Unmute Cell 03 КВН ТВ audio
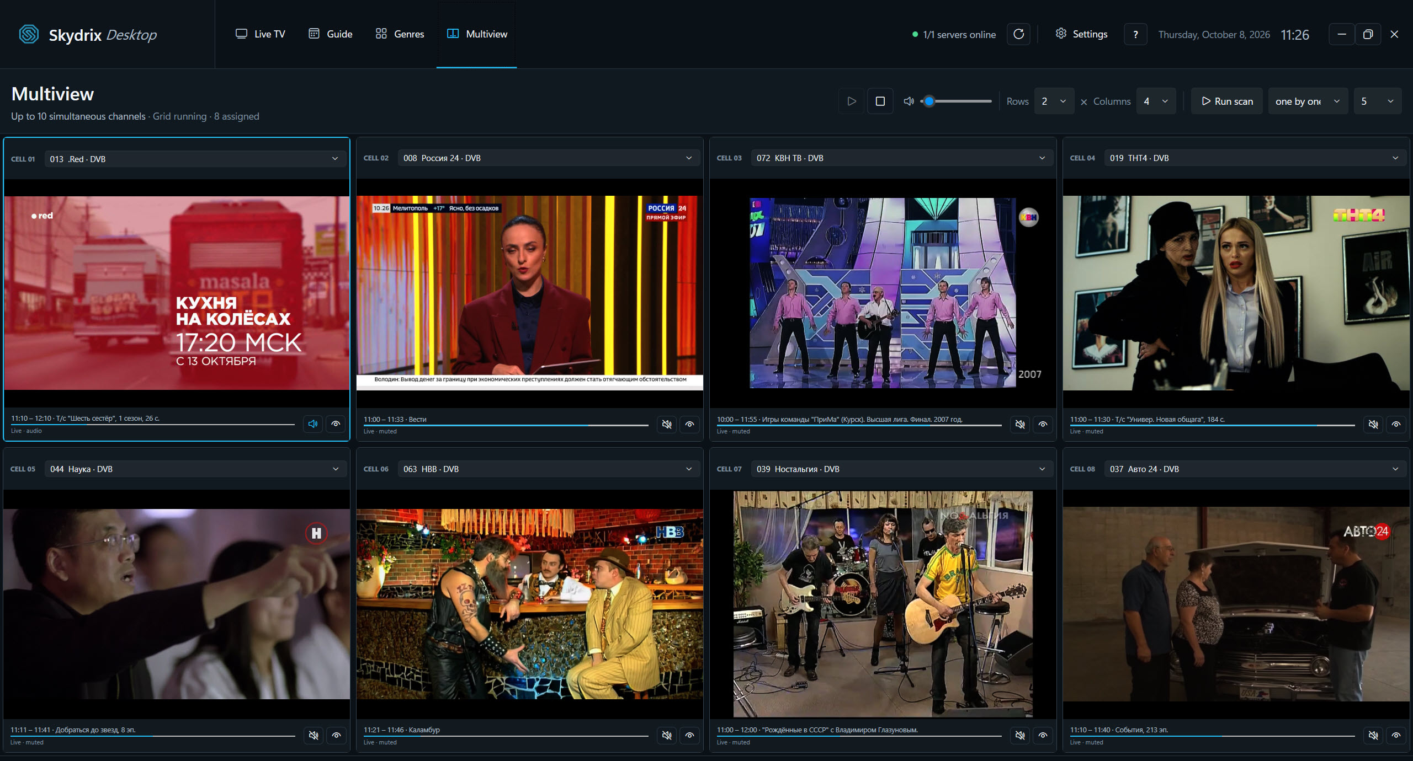 click(1020, 424)
